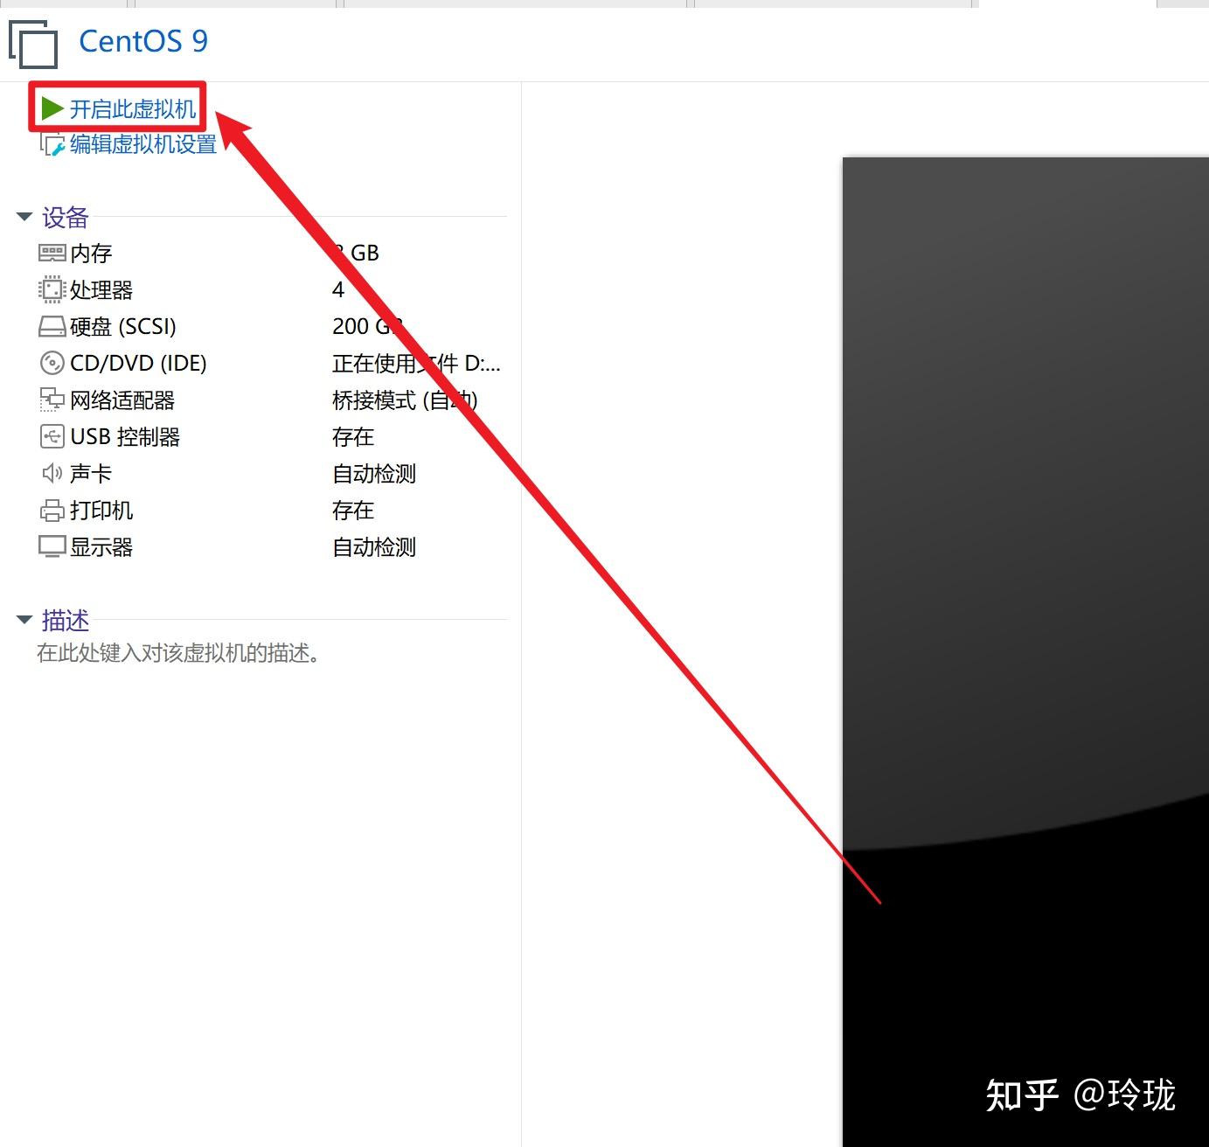The width and height of the screenshot is (1209, 1147).
Task: Open the CD/DVD (IDE) device icon
Action: 53,363
